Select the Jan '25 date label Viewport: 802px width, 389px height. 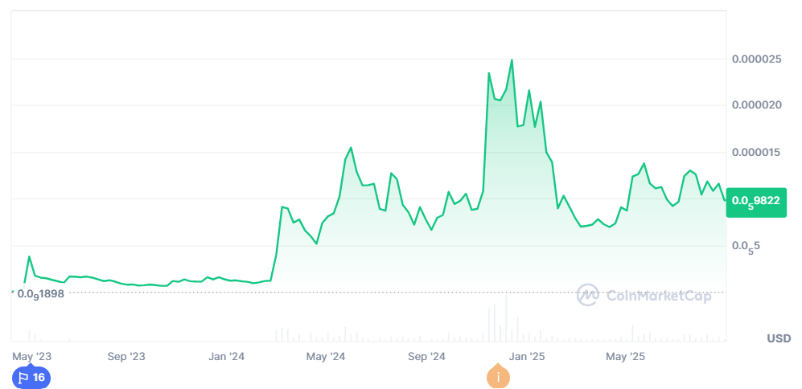click(x=528, y=356)
